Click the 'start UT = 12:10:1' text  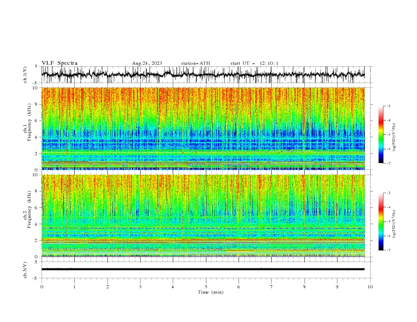click(x=254, y=63)
